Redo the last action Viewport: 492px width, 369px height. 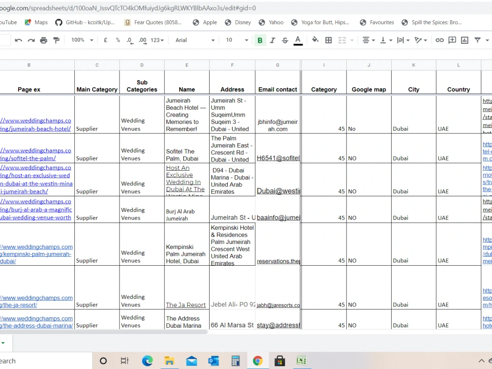click(31, 40)
